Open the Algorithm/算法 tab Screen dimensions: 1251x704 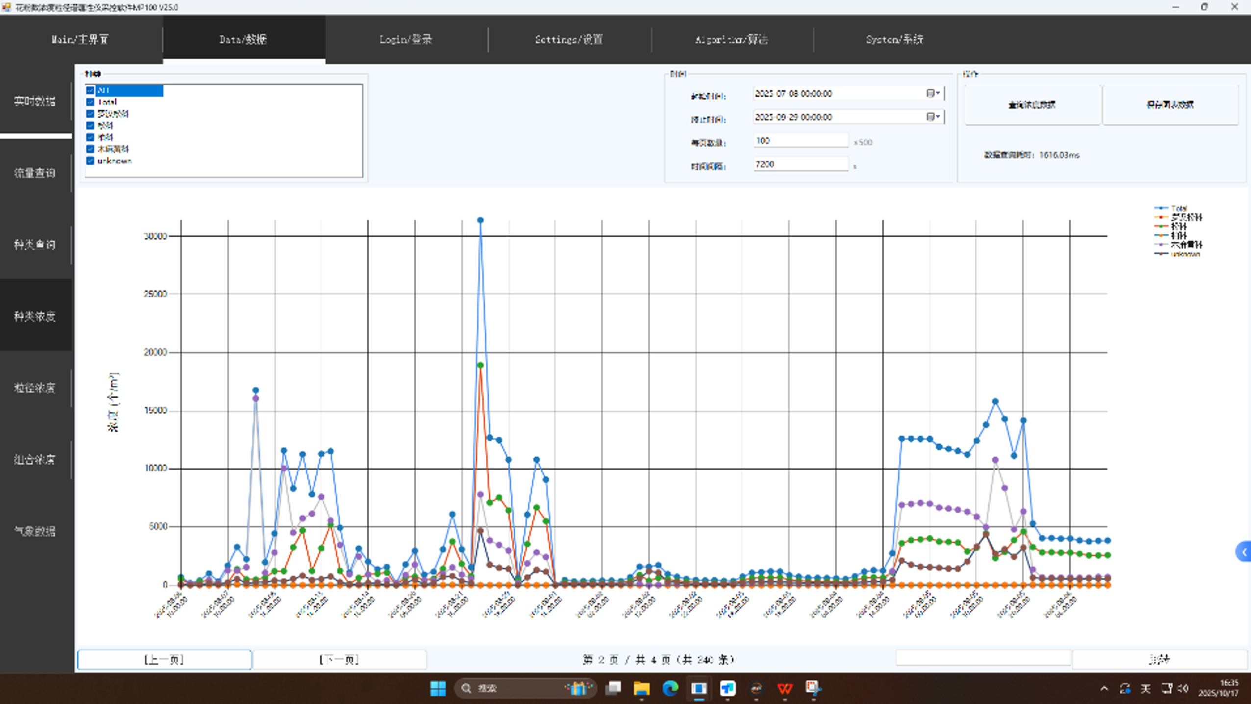coord(731,39)
